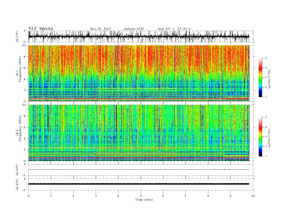Click the ch.1 voltage waveform trace
This screenshot has height=220, width=285.
139,36
